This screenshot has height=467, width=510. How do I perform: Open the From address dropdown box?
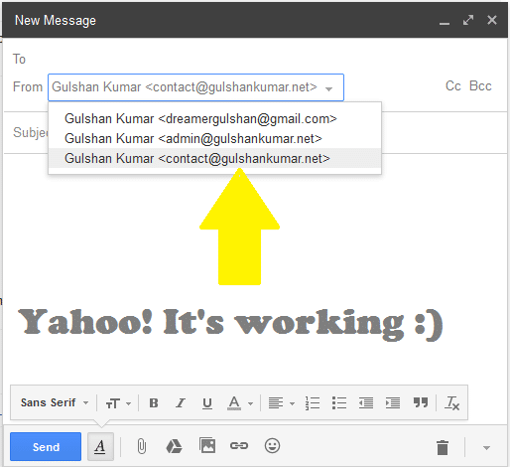pyautogui.click(x=195, y=87)
